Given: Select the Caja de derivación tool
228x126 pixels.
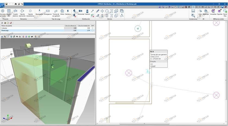Looking at the screenshot, I should pyautogui.click(x=23, y=12).
